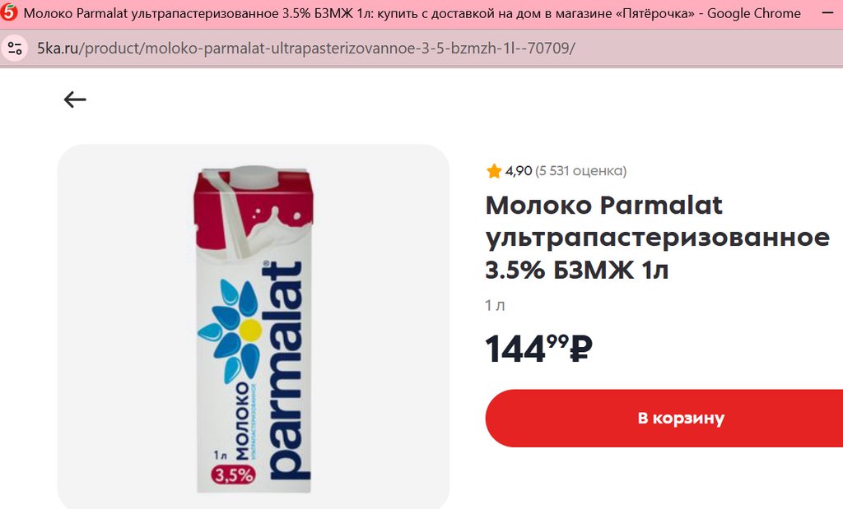
Task: Click the product URL path in address bar
Action: click(x=328, y=49)
